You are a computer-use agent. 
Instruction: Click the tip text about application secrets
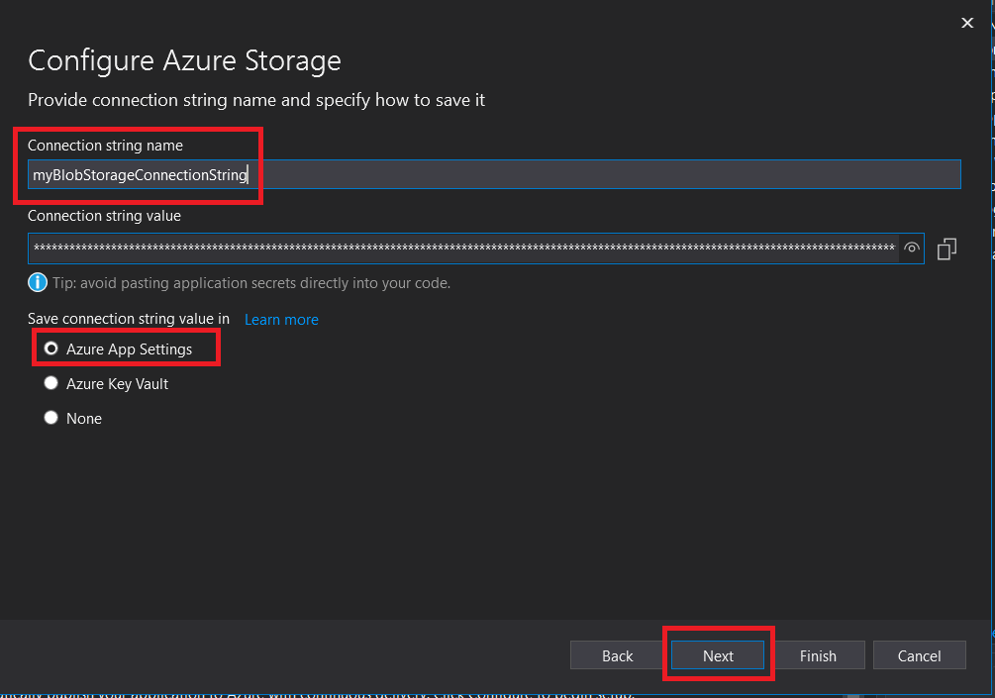coord(251,283)
